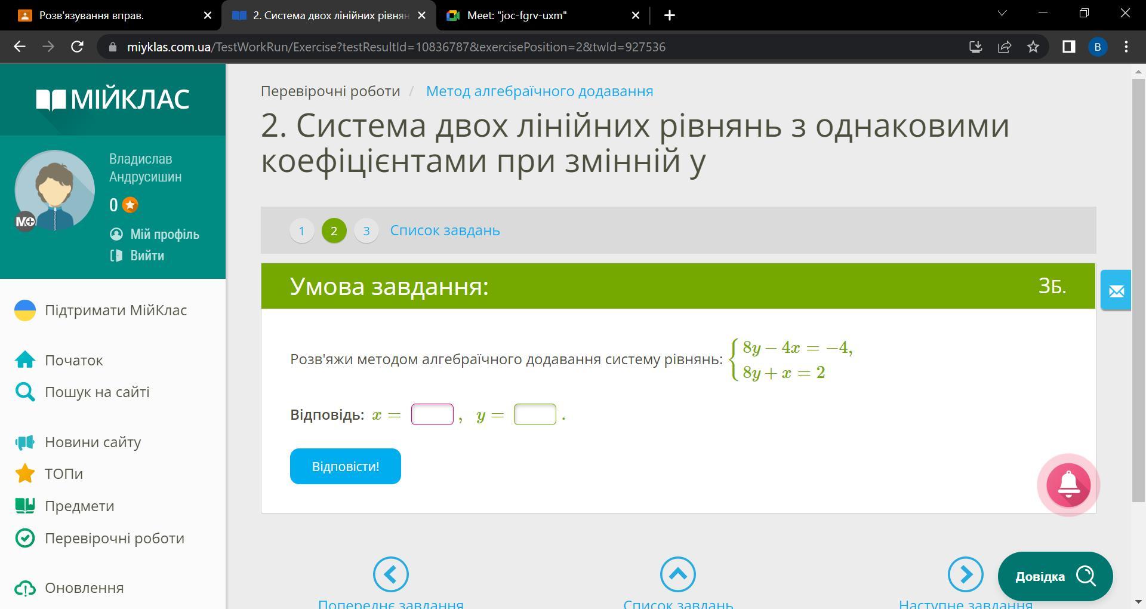Close the Система двох лінійних рівнянь tab
This screenshot has height=609, width=1146.
[x=422, y=16]
